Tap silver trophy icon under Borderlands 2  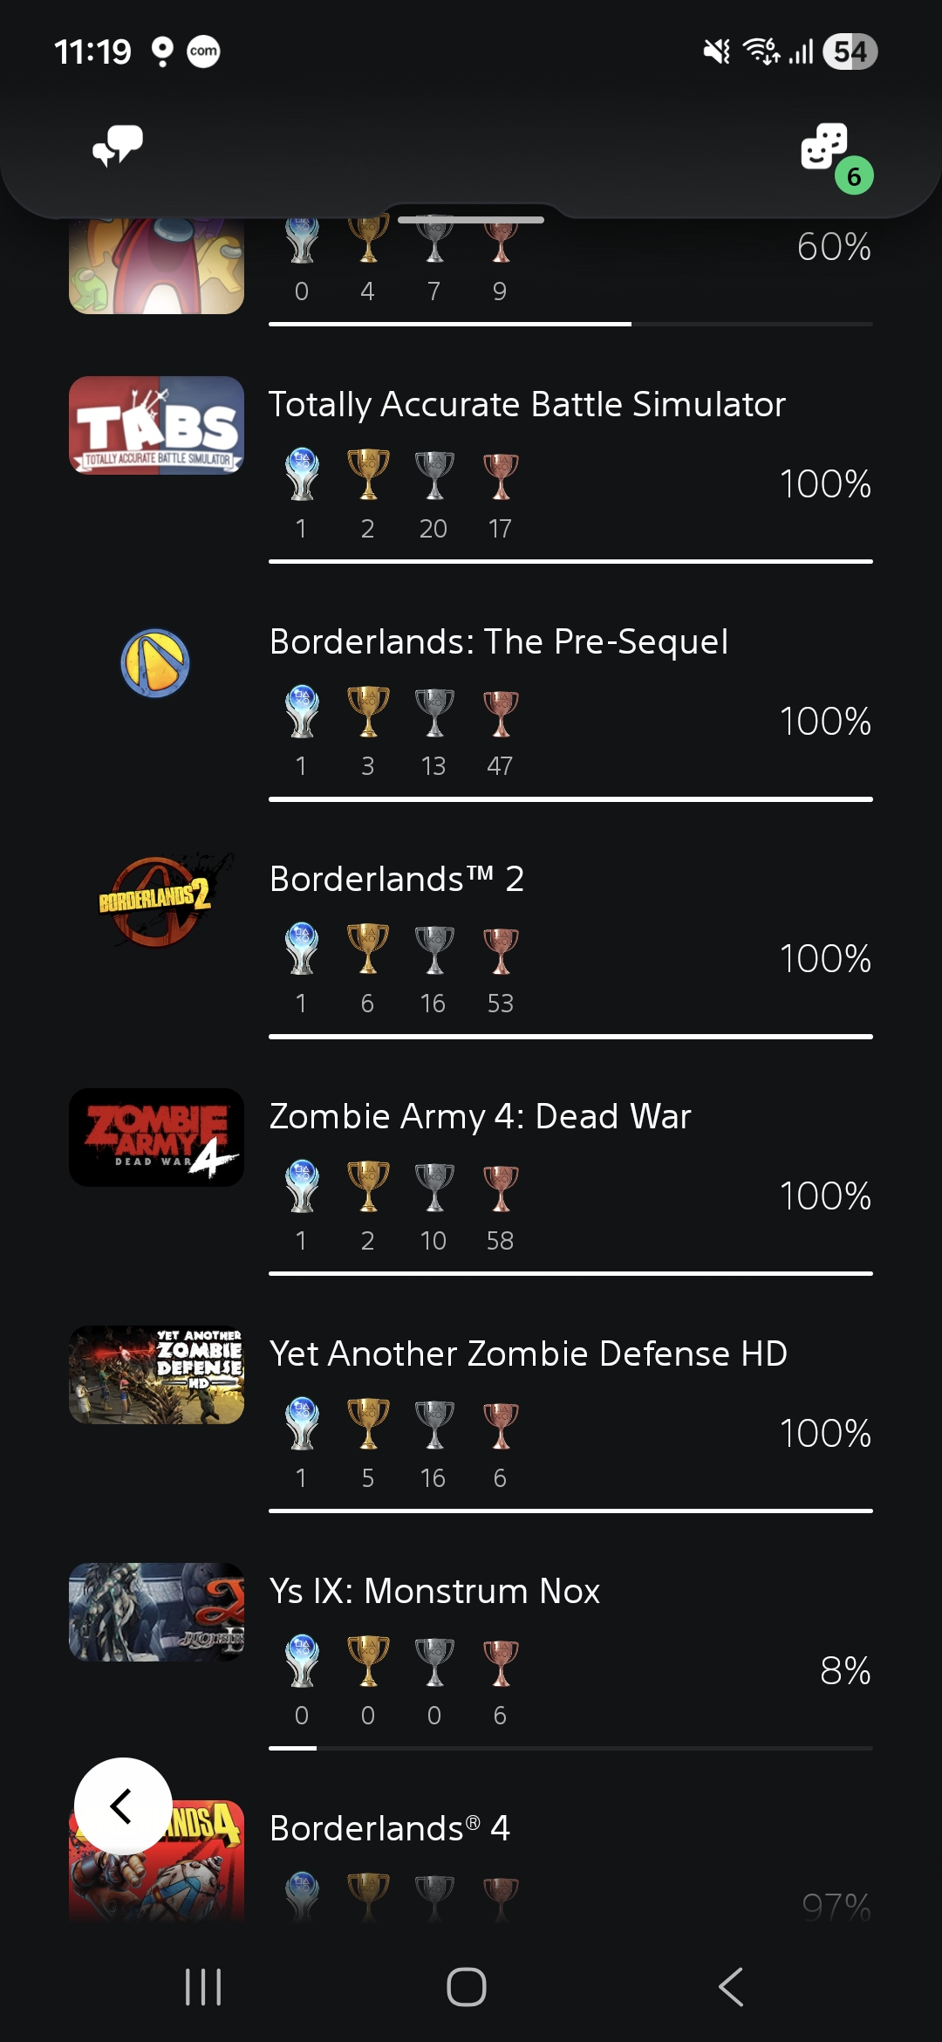click(433, 949)
